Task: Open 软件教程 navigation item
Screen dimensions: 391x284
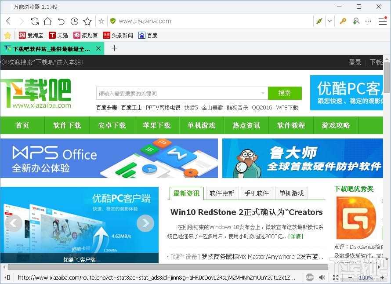Action: [291, 125]
